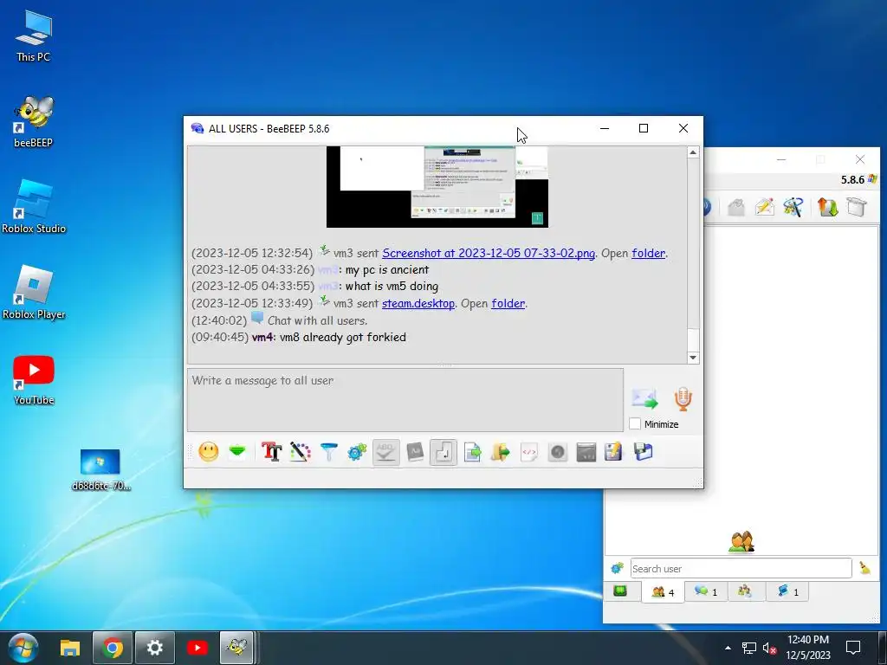This screenshot has height=665, width=887.
Task: Click the d68d6tc image file on desktop
Action: pyautogui.click(x=100, y=469)
